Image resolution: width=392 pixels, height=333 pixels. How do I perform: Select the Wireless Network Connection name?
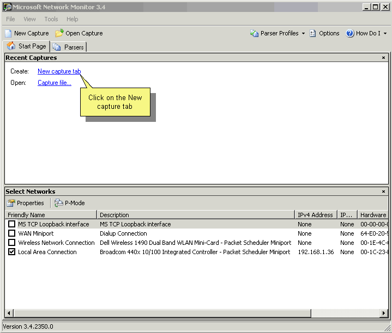click(56, 243)
